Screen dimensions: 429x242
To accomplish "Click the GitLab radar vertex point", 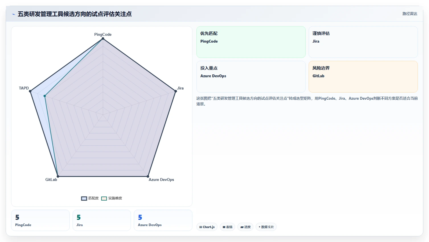I will pos(58,176).
